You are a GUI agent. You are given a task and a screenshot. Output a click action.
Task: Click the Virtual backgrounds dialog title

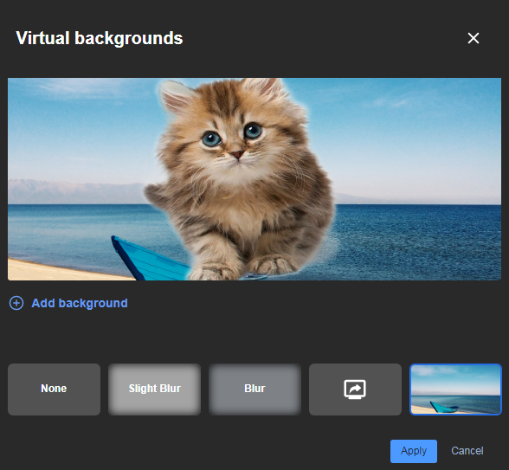click(100, 38)
